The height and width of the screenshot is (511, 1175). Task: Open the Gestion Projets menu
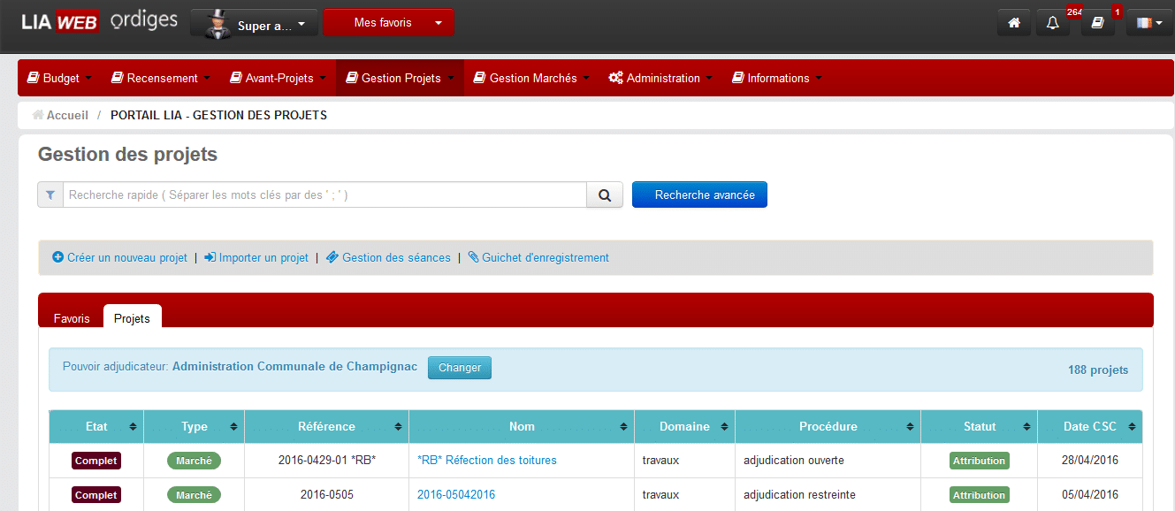click(400, 78)
